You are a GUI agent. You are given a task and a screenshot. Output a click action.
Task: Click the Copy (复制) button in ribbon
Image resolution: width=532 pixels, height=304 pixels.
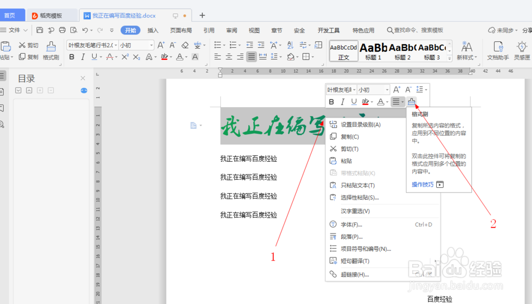click(x=29, y=57)
